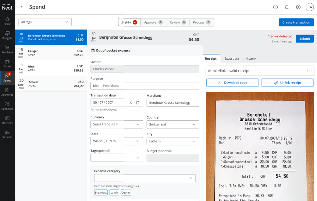Unlink receipt from transaction
Viewport: 317px width, 201px height.
[288, 82]
